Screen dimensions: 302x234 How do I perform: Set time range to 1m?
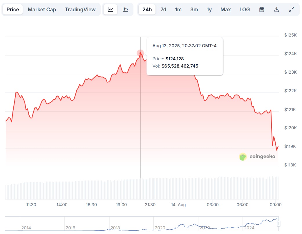[178, 9]
